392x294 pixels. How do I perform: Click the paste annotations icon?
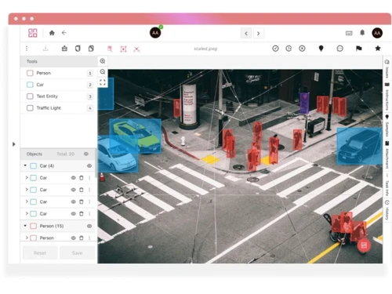click(91, 49)
